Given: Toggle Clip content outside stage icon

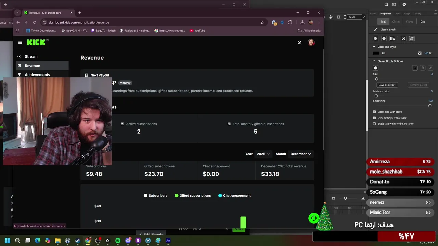Looking at the screenshot, I should [x=338, y=17].
